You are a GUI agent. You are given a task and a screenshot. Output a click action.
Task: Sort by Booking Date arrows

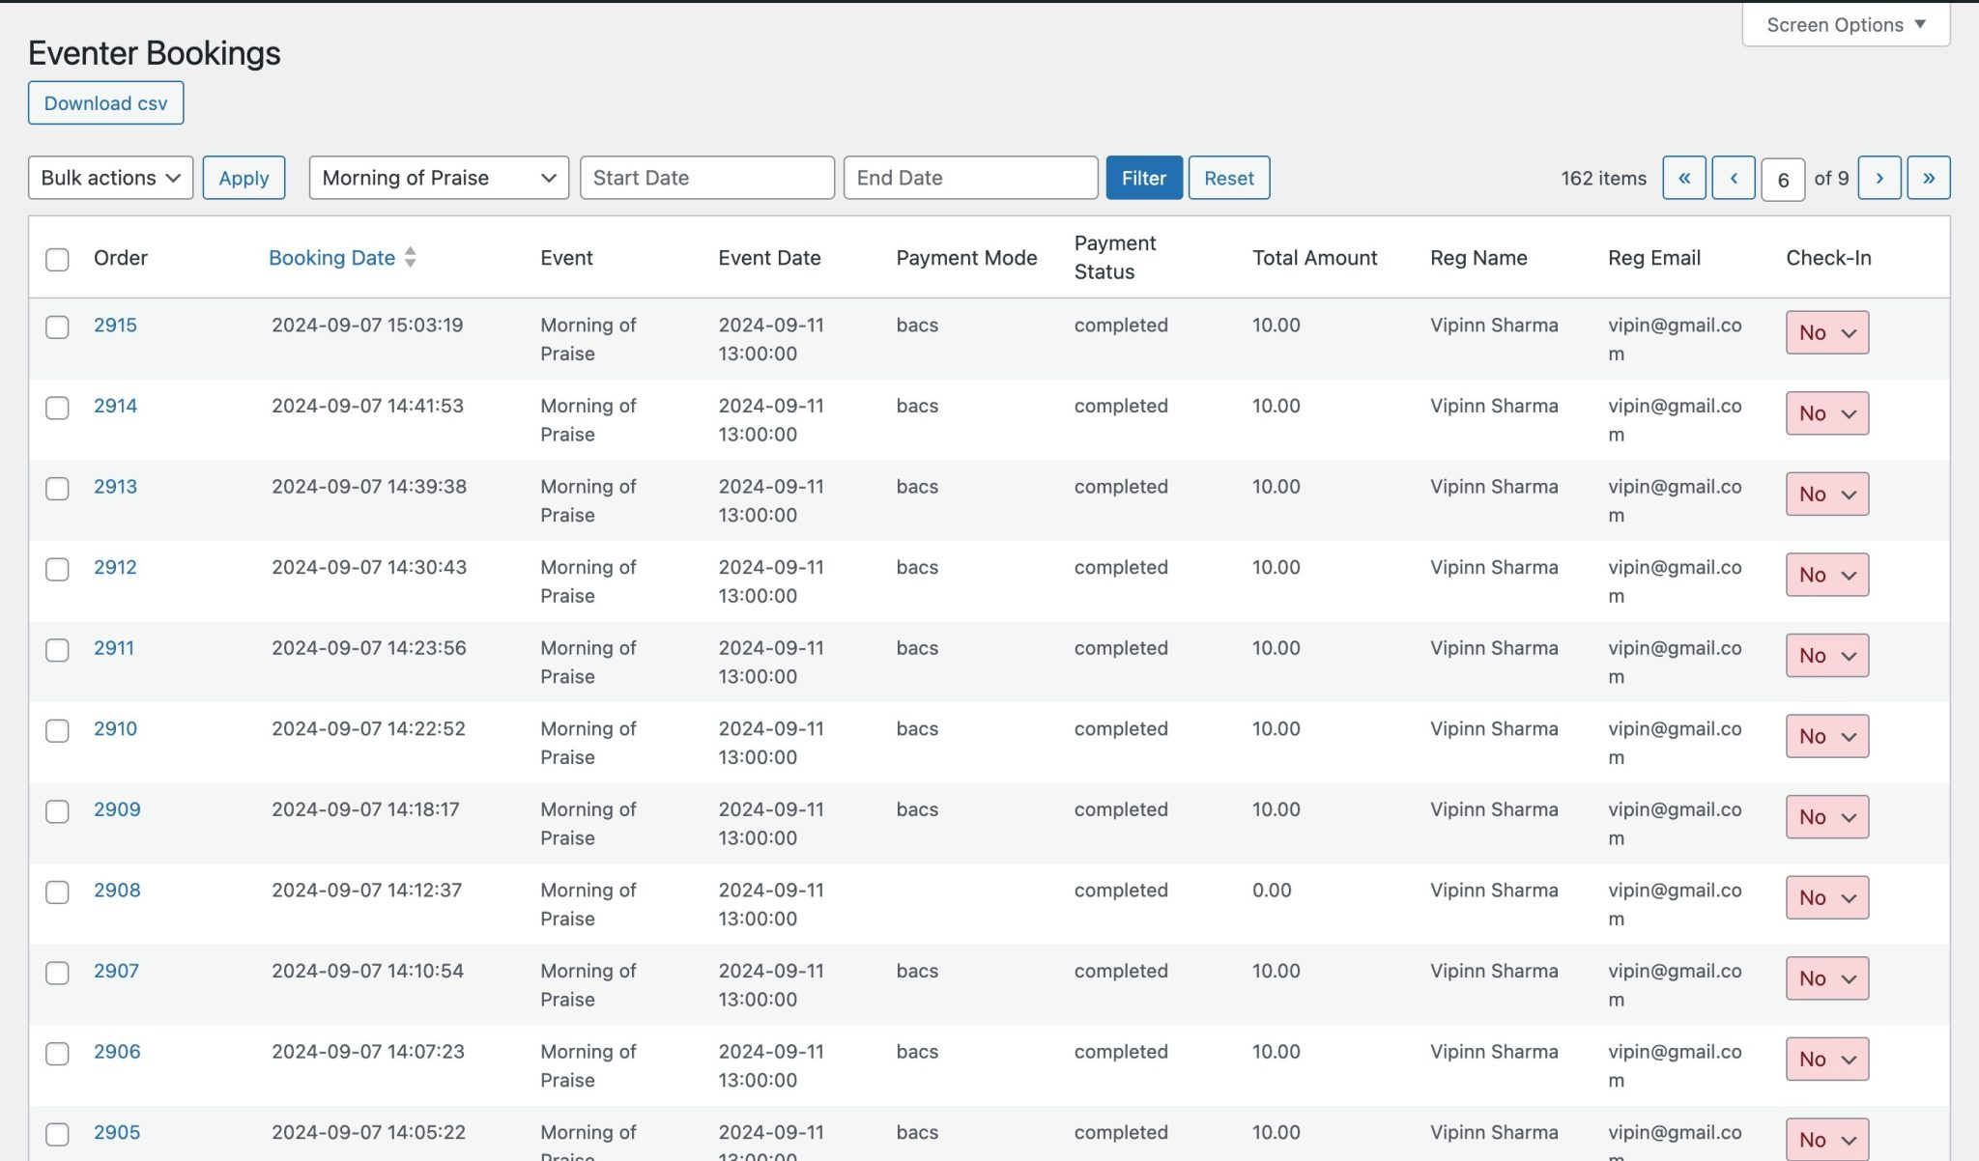click(x=411, y=257)
